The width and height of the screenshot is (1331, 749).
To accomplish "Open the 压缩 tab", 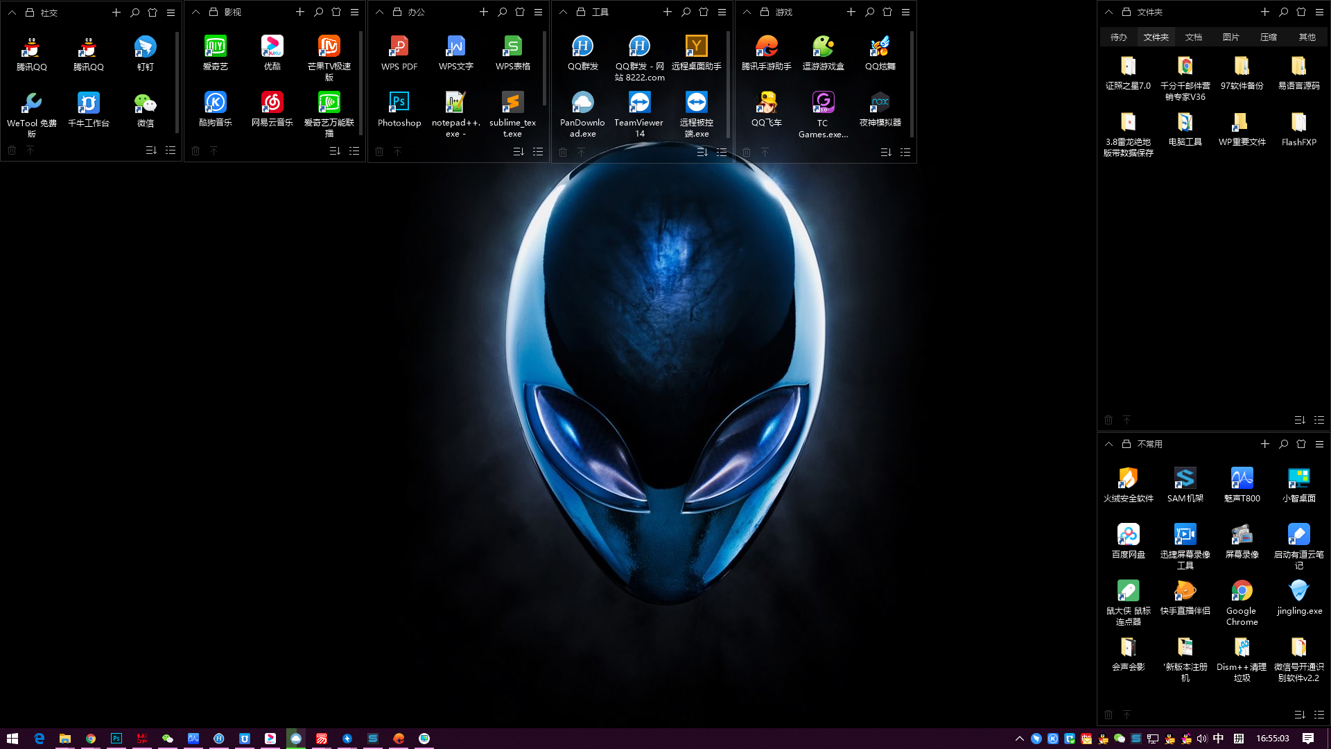I will coord(1269,37).
